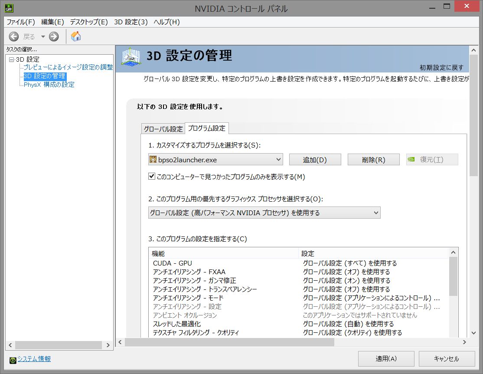Open the bpso2launcher.exe program dropdown
This screenshot has width=483, height=374.
click(215, 159)
